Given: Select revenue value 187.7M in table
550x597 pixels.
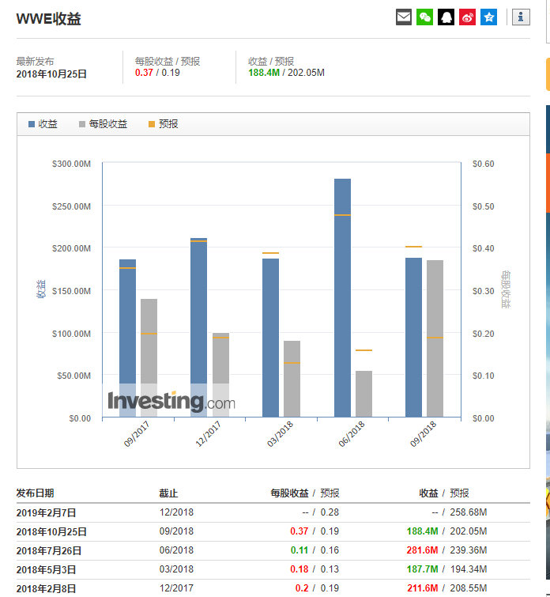Looking at the screenshot, I should click(x=422, y=569).
